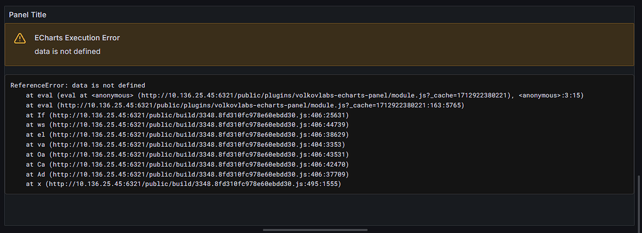
Task: Click the empty area below the stack trace
Action: pyautogui.click(x=319, y=209)
